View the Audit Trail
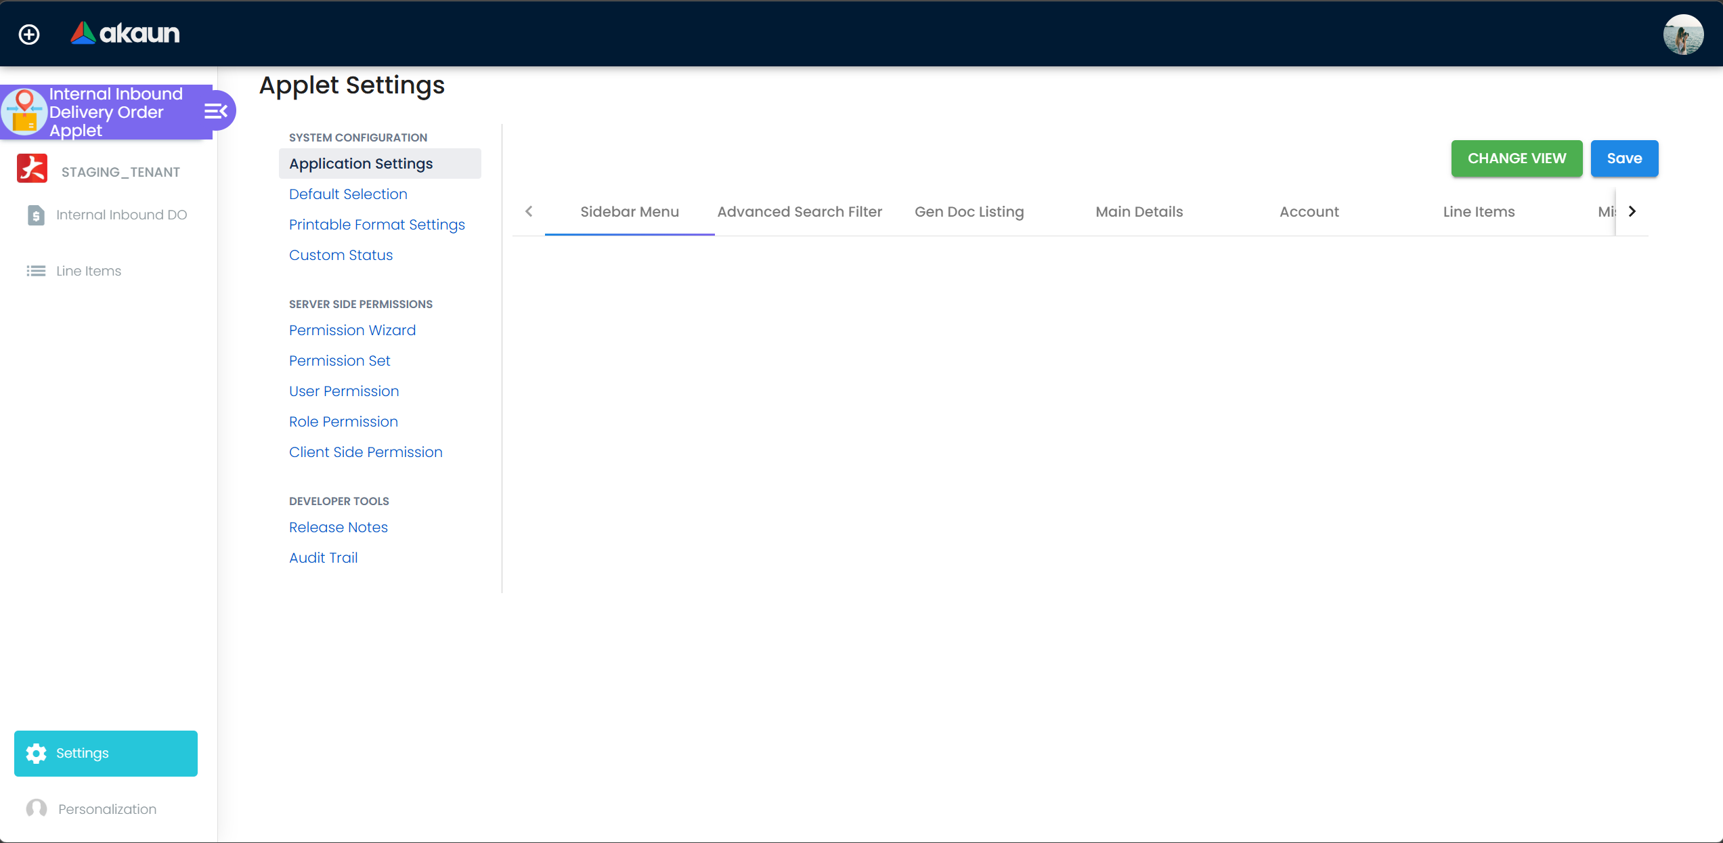Viewport: 1723px width, 843px height. tap(324, 557)
